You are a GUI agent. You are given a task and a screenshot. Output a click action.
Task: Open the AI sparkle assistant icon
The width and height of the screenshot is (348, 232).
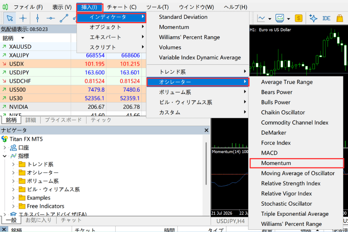(x=313, y=18)
